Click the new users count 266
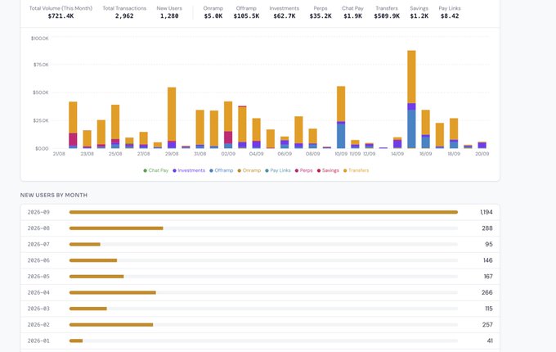Viewport: 556px width, 352px height. (x=486, y=292)
